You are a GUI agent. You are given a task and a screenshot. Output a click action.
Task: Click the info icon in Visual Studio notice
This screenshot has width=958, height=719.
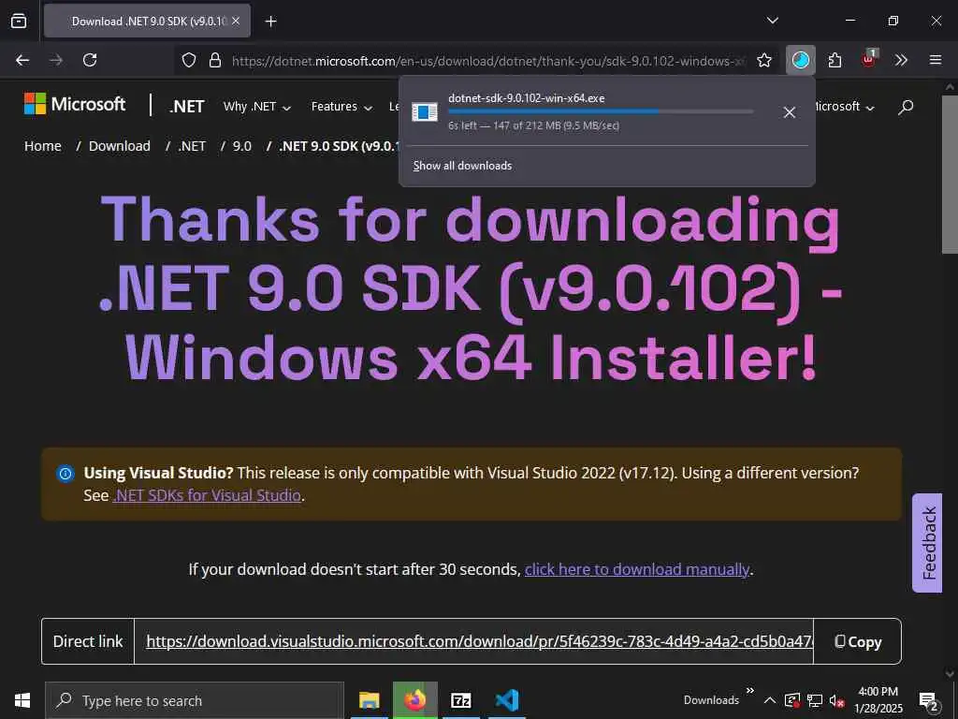[65, 473]
